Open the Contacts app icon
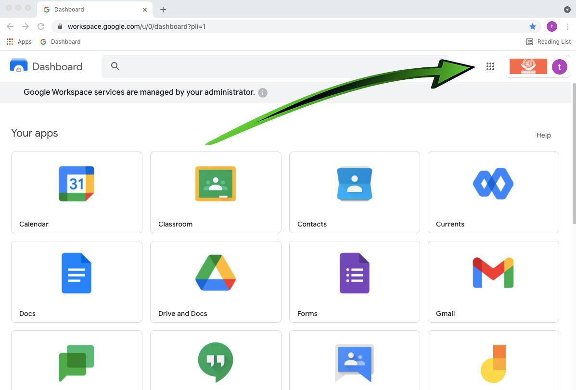576x390 pixels. (355, 184)
